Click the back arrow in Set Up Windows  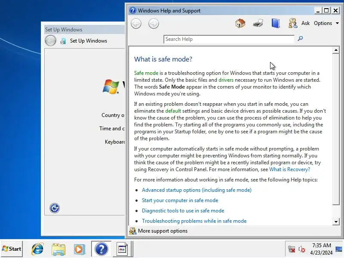(x=50, y=40)
